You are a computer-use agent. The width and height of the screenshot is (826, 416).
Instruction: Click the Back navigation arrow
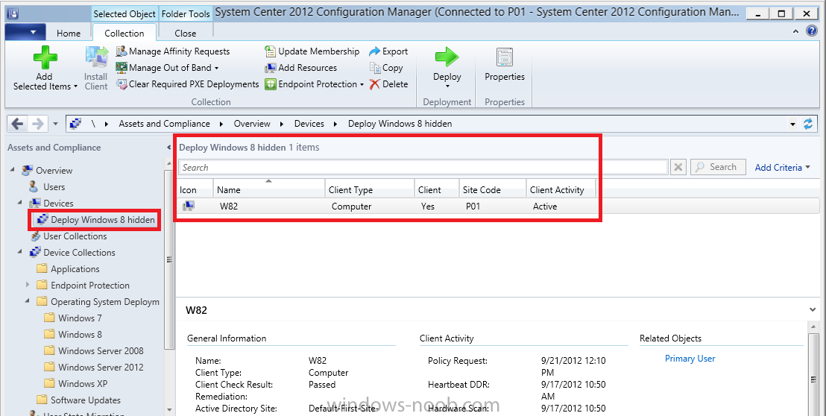(x=17, y=124)
